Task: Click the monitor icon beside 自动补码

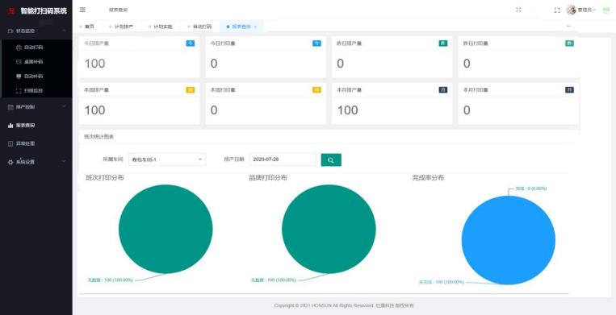Action: coord(19,77)
